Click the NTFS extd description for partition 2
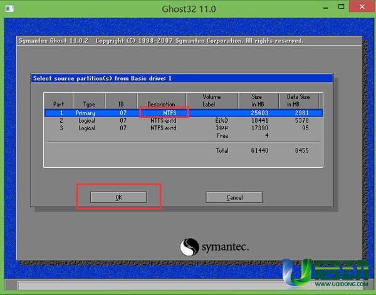The image size is (376, 295). (164, 120)
